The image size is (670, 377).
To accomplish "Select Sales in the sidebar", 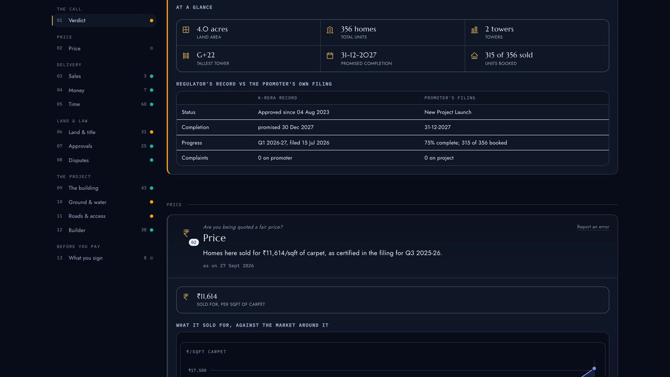I will (x=104, y=76).
